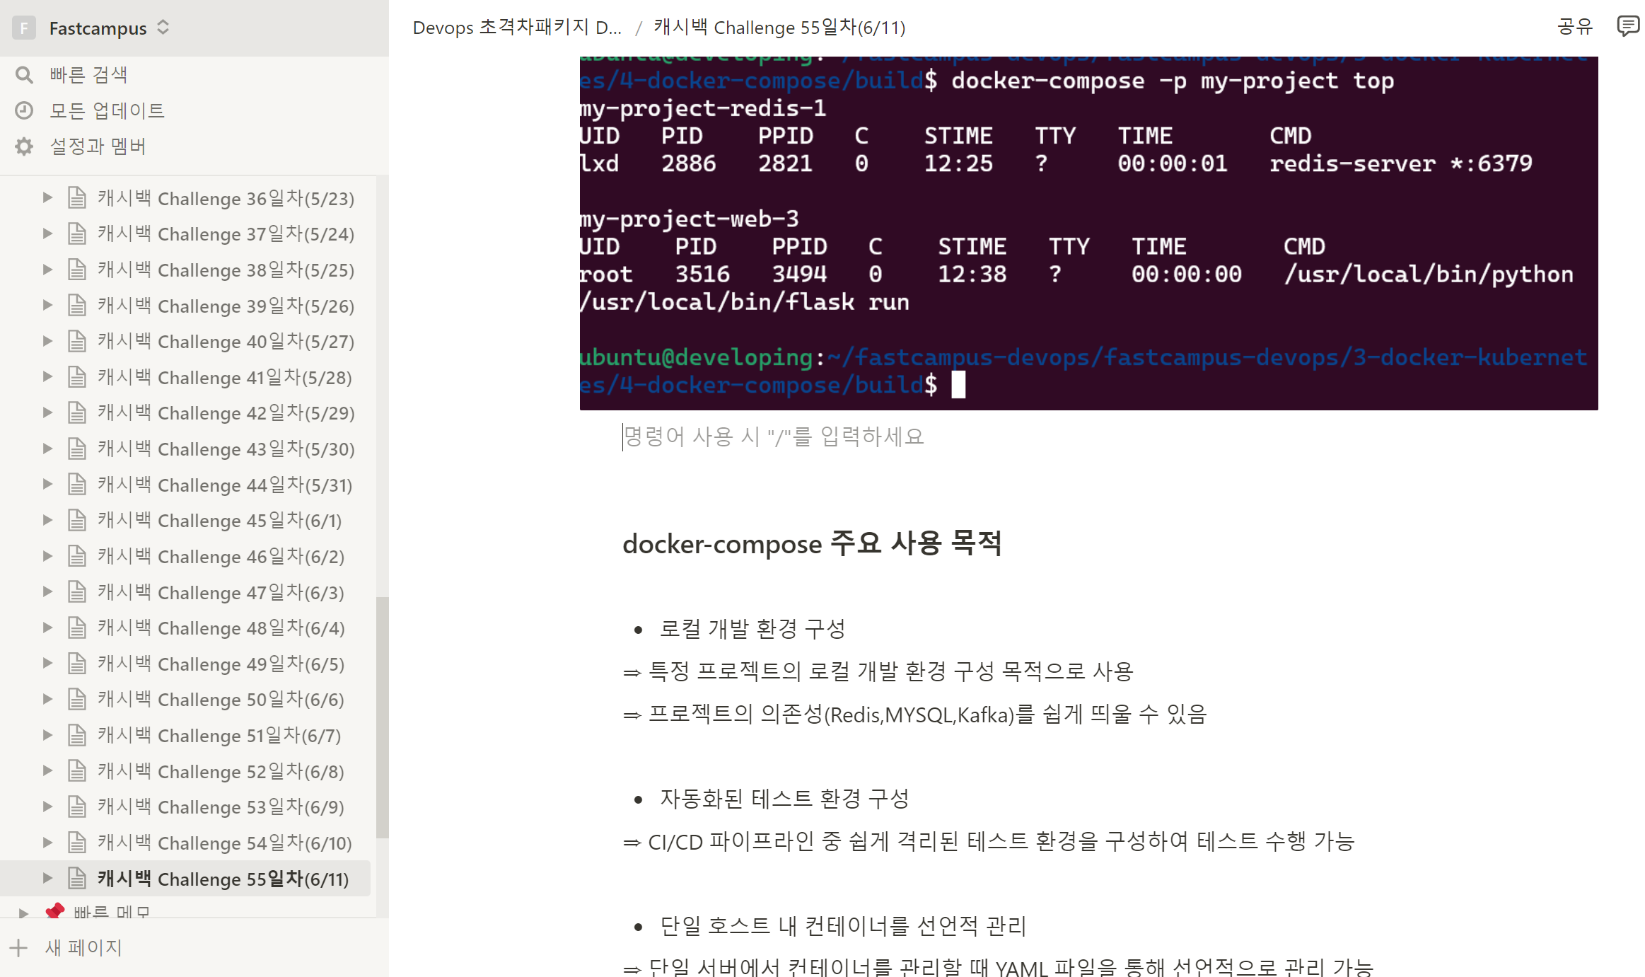This screenshot has height=977, width=1645.
Task: Open page 캐시백 Challenge 43일차(5/30)
Action: coord(226,449)
